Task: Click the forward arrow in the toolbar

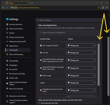Action: (x=7, y=8)
